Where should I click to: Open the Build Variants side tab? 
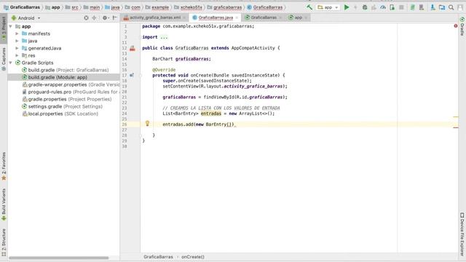(x=4, y=205)
